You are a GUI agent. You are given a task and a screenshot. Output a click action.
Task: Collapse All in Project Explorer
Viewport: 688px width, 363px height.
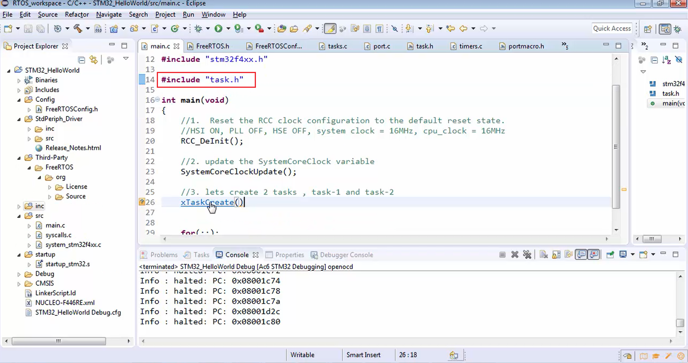[x=81, y=60]
